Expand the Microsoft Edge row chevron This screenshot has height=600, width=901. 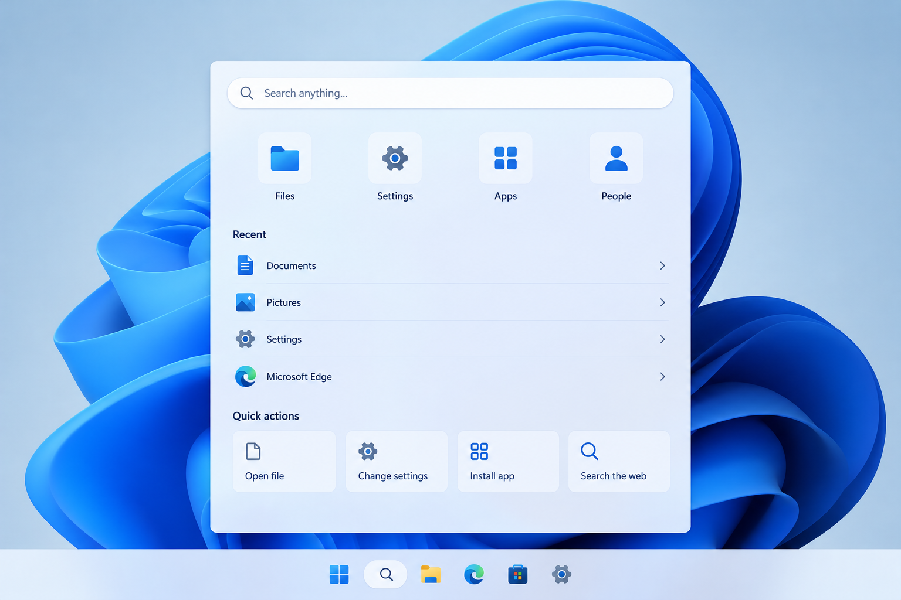click(662, 376)
